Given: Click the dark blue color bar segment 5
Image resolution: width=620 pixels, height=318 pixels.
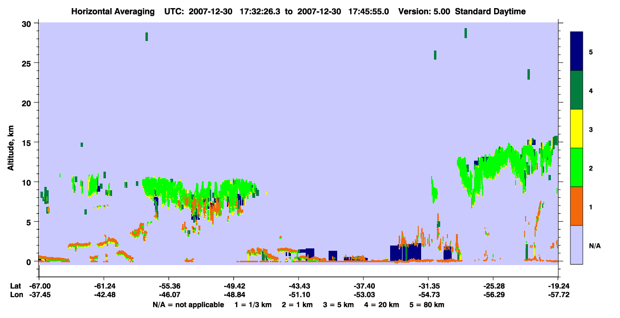Looking at the screenshot, I should pyautogui.click(x=577, y=51).
